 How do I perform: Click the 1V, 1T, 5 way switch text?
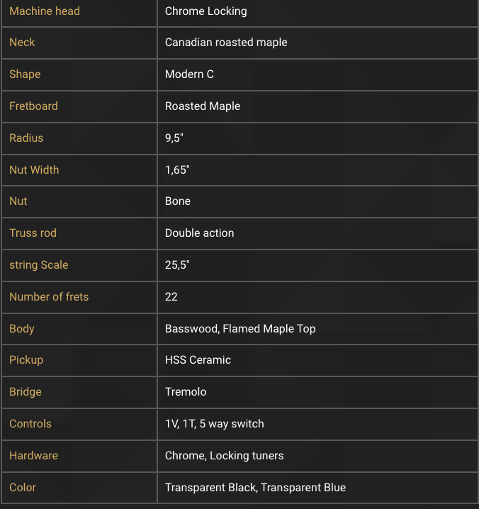[x=214, y=424]
